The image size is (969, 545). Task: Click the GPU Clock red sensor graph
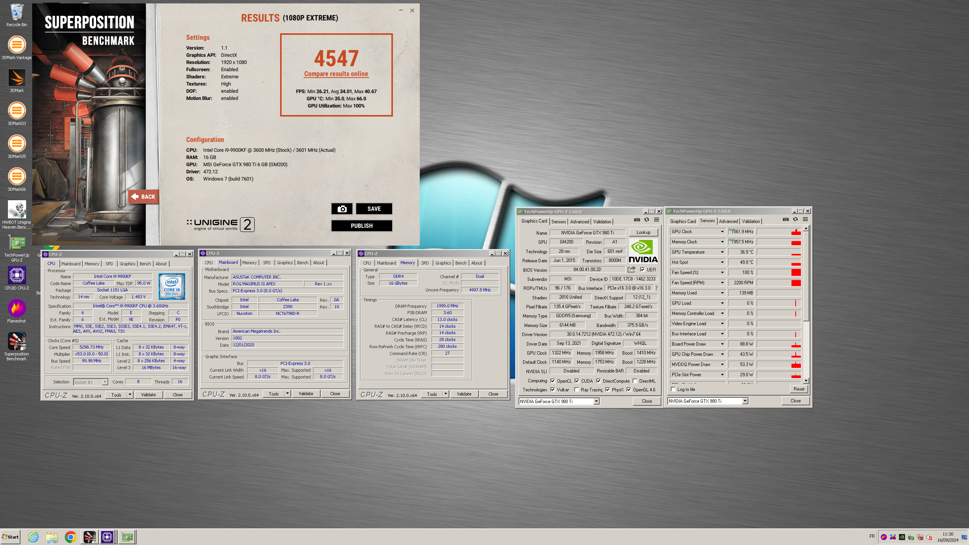(779, 232)
